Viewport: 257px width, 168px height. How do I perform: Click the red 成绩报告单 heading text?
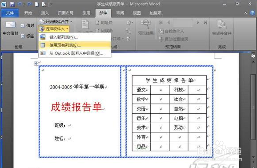pos(76,107)
